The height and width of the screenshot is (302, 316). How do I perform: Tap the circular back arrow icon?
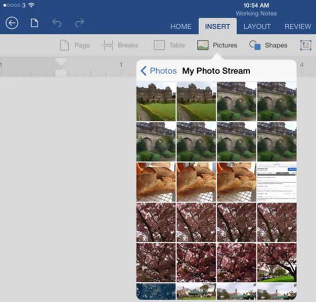[x=12, y=23]
